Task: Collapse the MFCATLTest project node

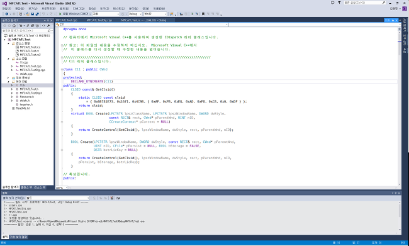Action: (x=4, y=40)
